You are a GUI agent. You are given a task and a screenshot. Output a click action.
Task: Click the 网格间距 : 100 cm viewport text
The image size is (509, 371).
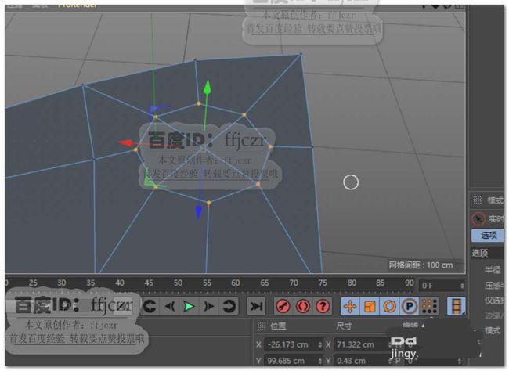[x=421, y=265]
